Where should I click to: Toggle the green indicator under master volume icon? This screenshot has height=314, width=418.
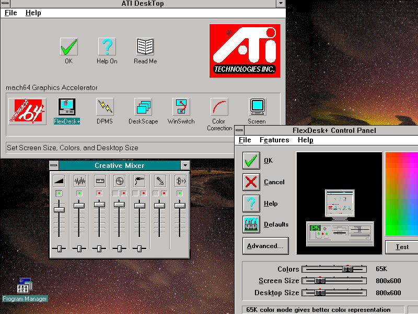click(59, 193)
